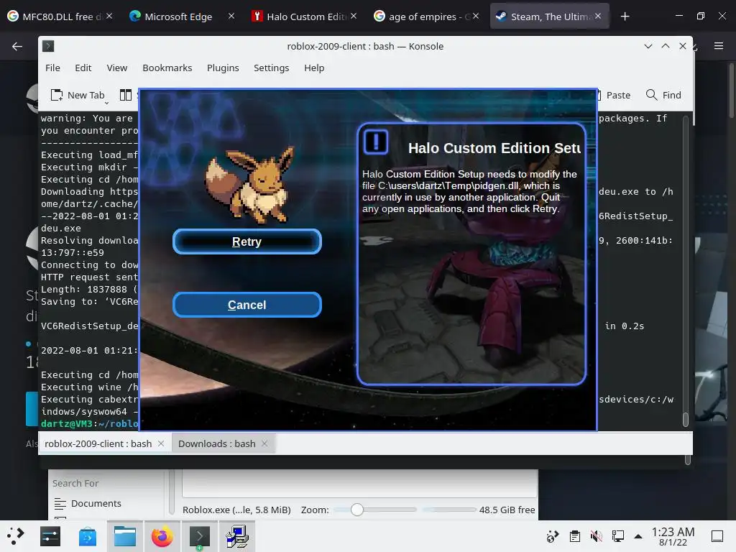Viewport: 736px width, 552px height.
Task: Click the 48.5 GiB free space bar
Action: coord(449,510)
